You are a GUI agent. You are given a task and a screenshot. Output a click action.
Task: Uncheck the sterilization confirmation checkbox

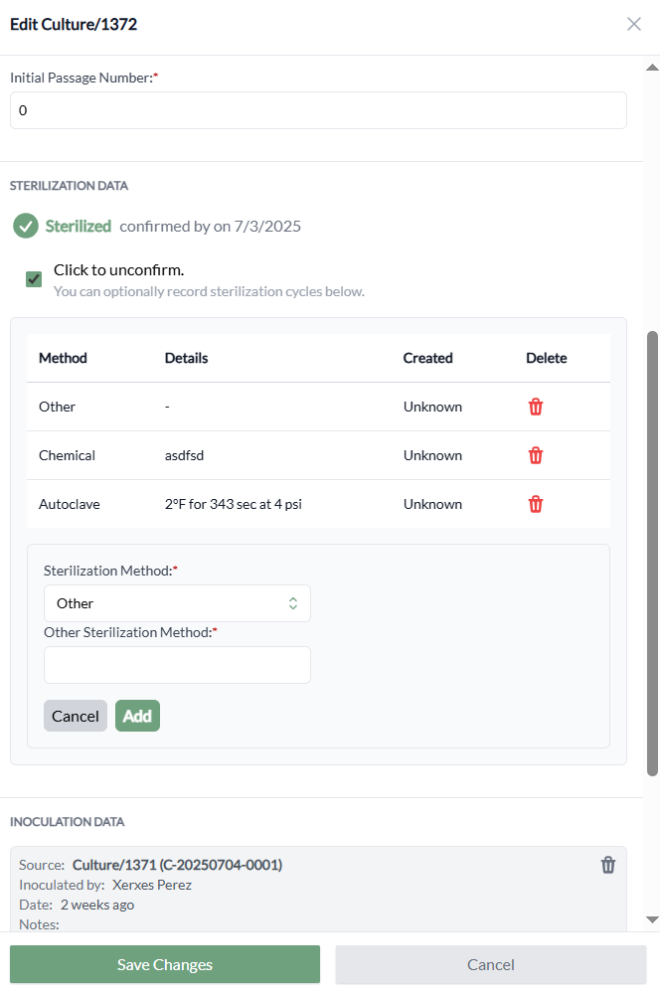[x=34, y=279]
